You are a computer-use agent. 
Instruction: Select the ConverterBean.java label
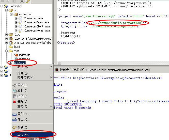[36, 22]
